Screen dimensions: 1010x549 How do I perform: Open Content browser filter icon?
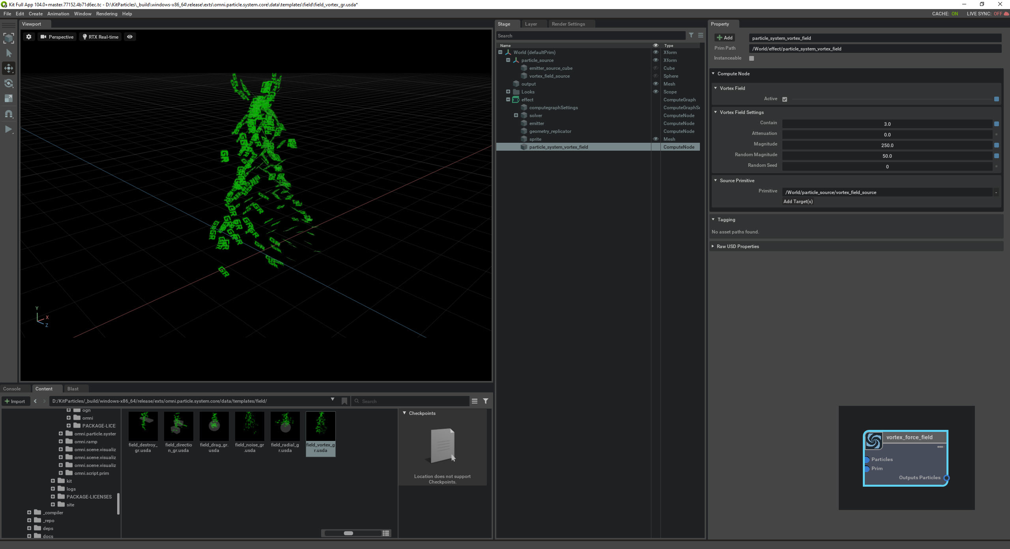[486, 401]
